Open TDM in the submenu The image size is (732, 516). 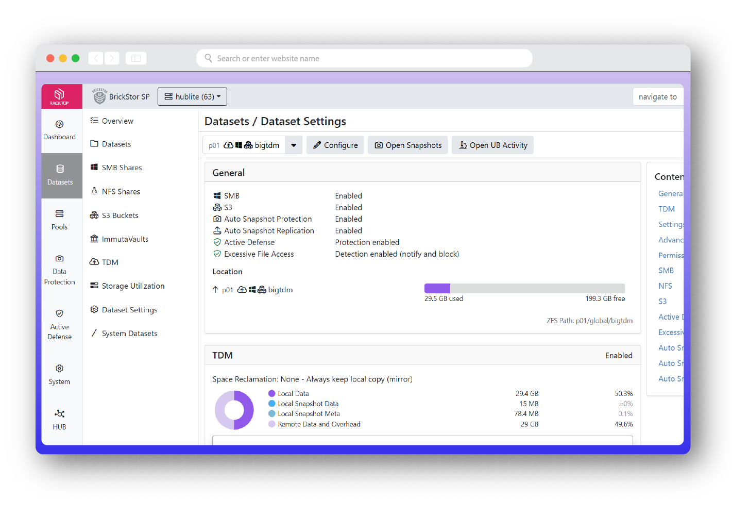(x=104, y=262)
